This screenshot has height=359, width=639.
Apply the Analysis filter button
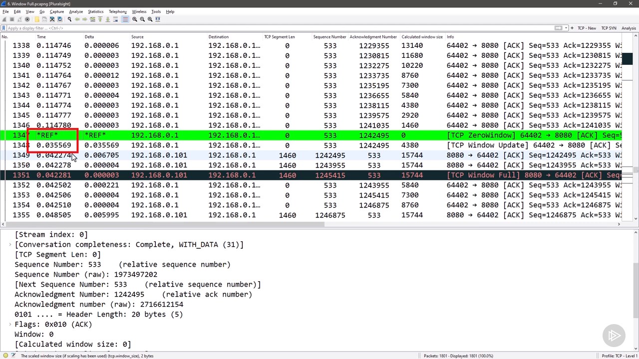click(629, 28)
